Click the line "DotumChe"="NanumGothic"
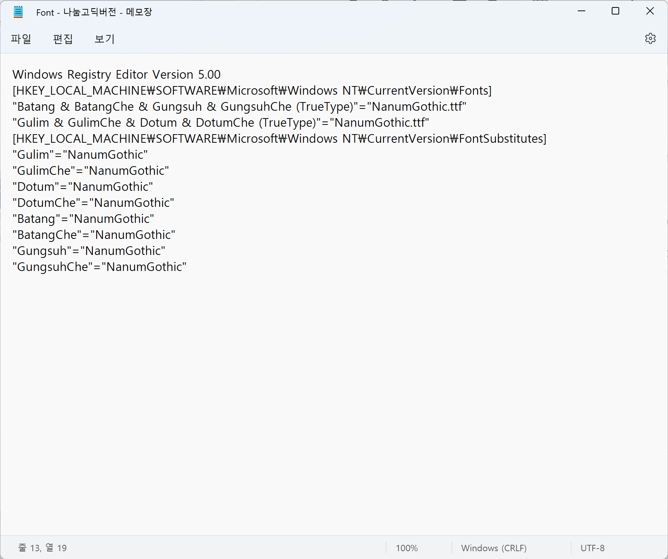Image resolution: width=668 pixels, height=559 pixels. [93, 203]
